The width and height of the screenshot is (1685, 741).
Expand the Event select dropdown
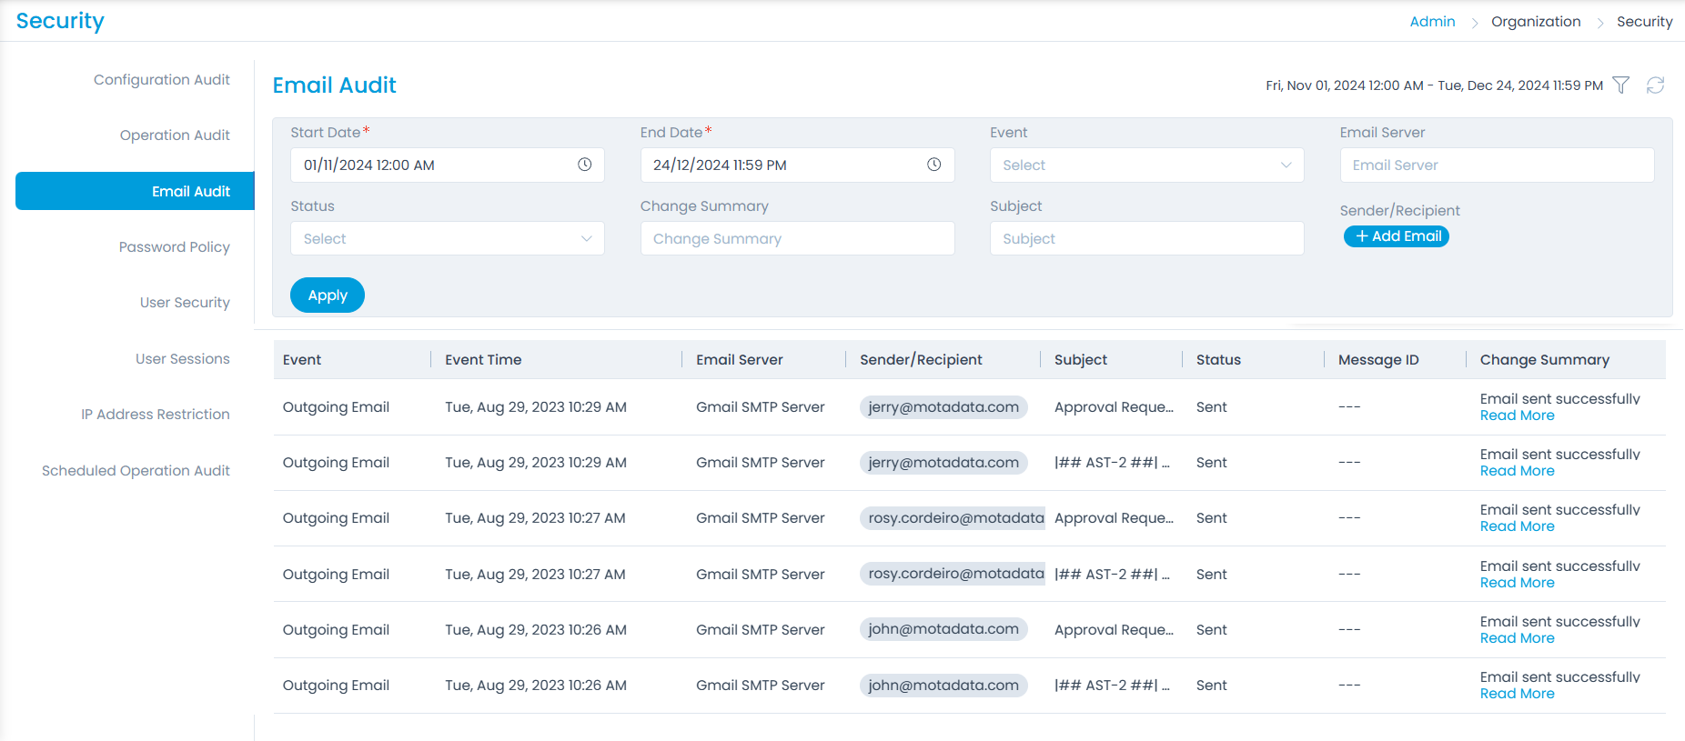1147,165
